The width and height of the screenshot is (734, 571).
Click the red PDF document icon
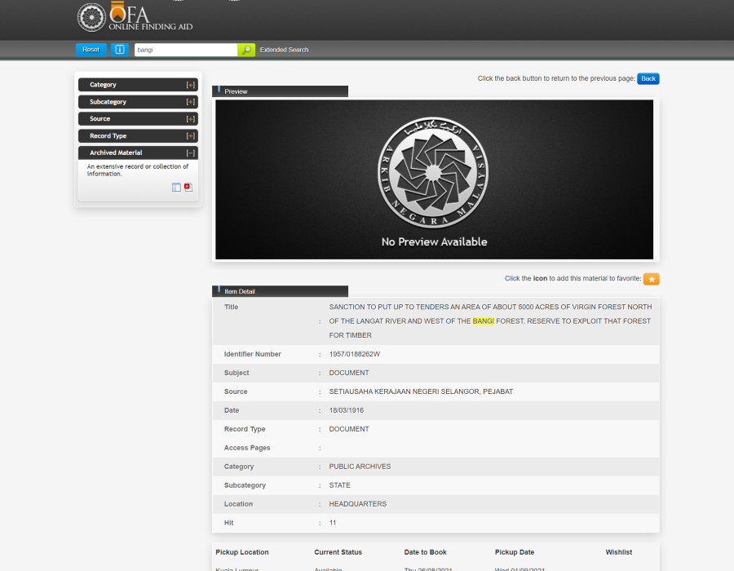click(x=188, y=188)
